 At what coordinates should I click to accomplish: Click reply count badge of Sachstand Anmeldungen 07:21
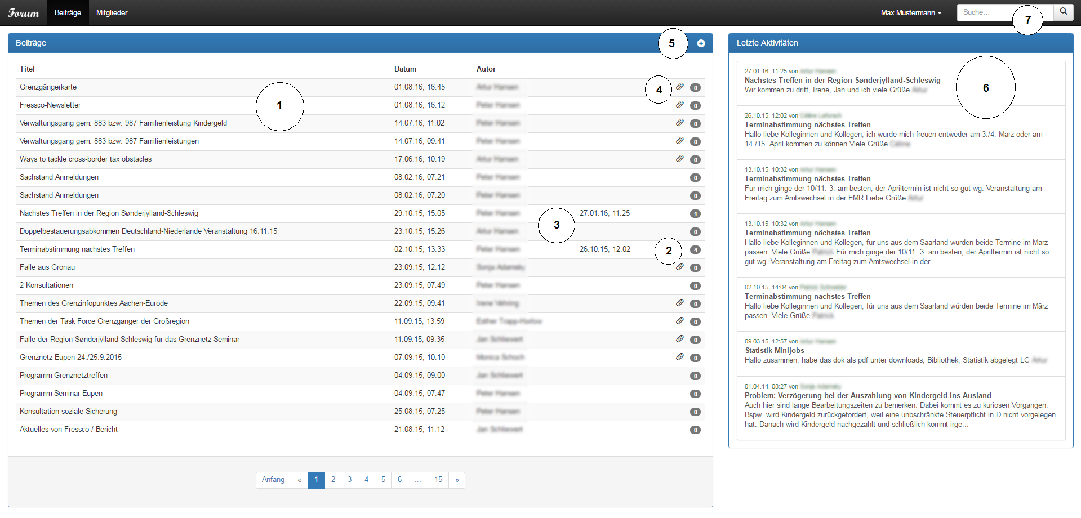pos(696,178)
